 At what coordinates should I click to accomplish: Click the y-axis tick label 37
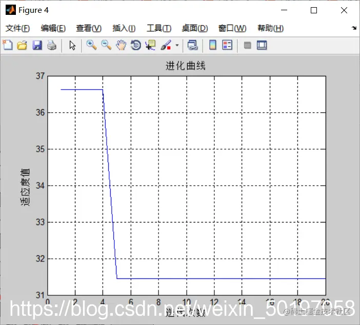click(x=40, y=76)
